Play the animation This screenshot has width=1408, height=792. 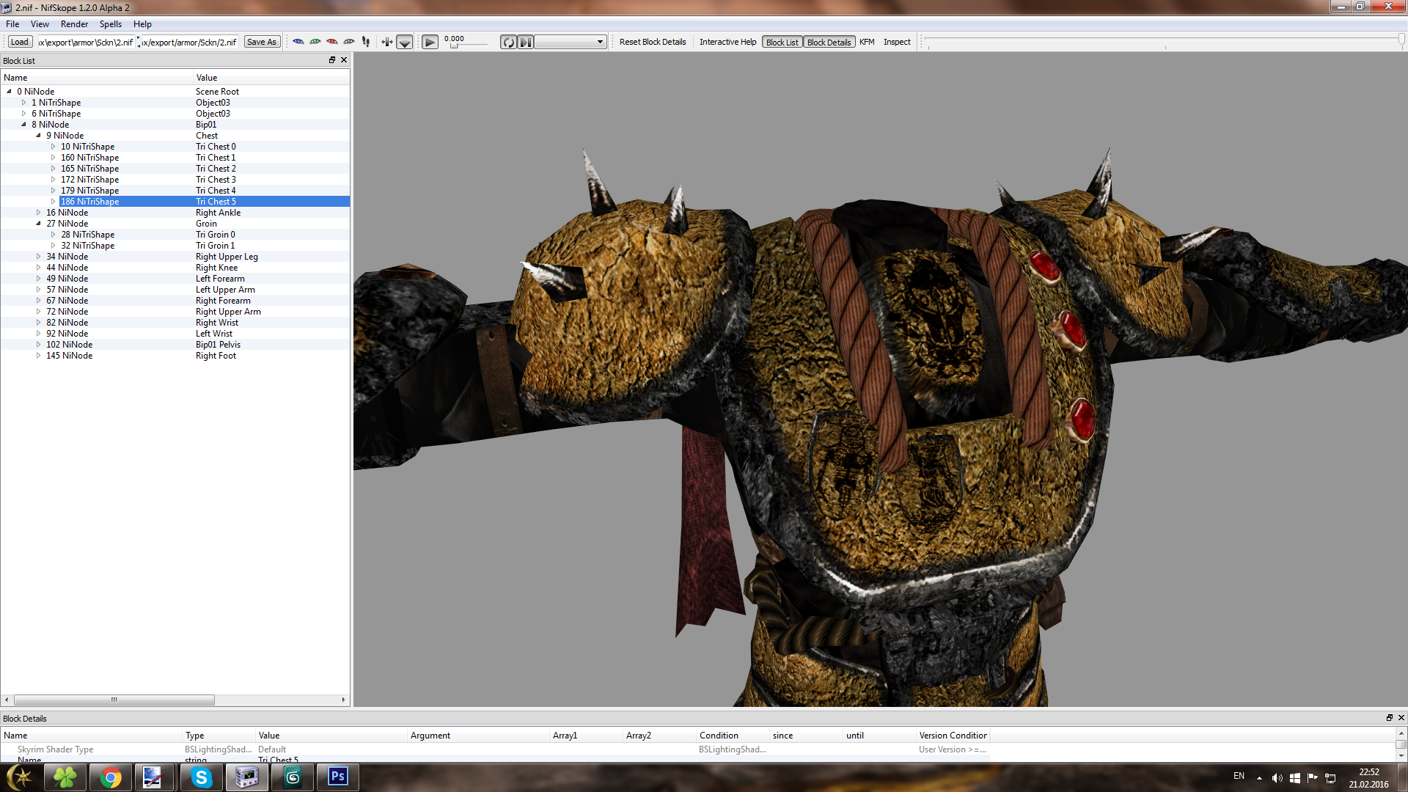430,42
